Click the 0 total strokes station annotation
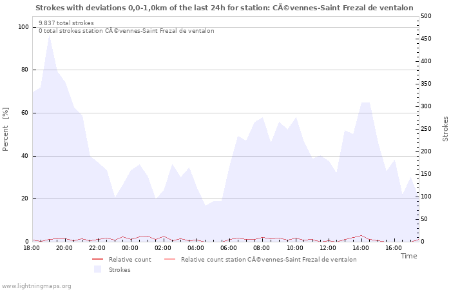The width and height of the screenshot is (451, 290). click(126, 30)
